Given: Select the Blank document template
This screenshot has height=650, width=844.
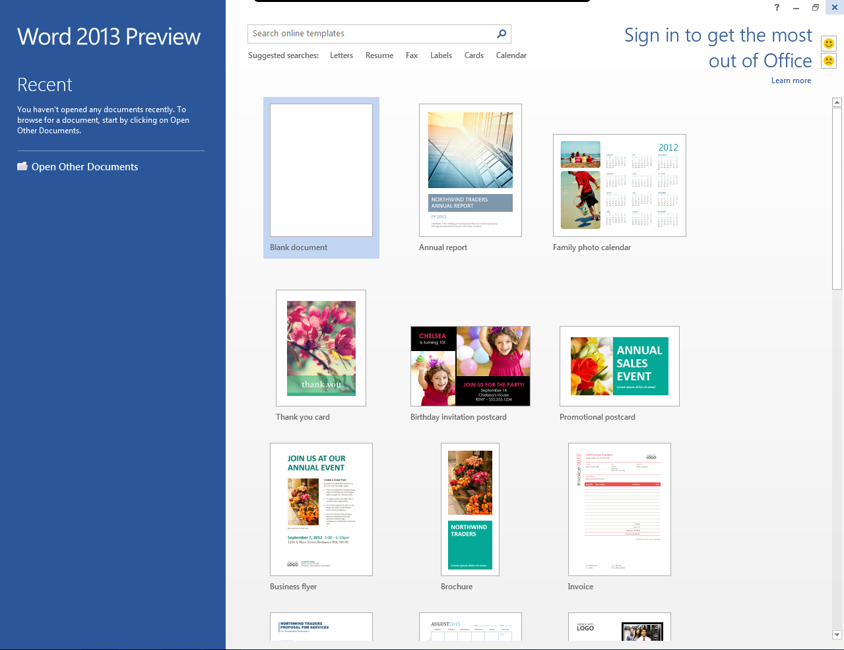Looking at the screenshot, I should [x=321, y=170].
